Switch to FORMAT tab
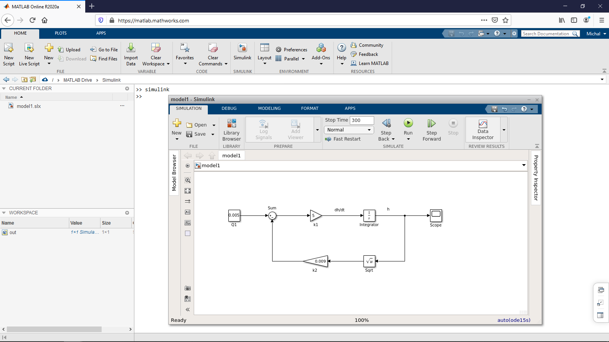 [310, 108]
